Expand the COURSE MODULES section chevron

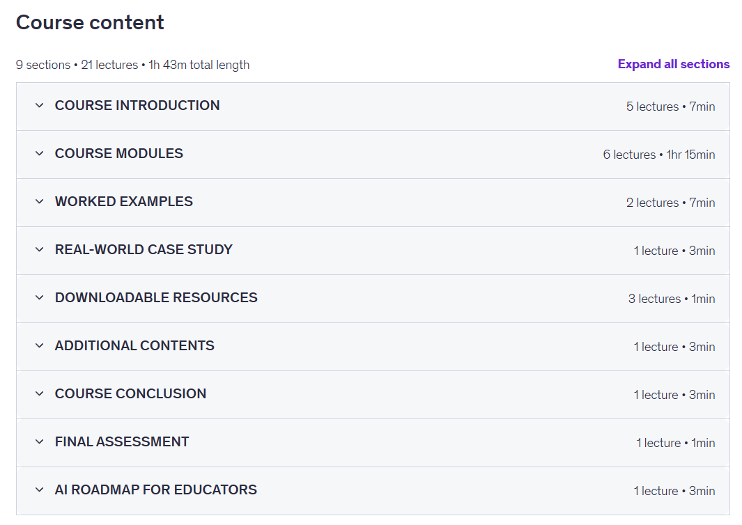40,154
